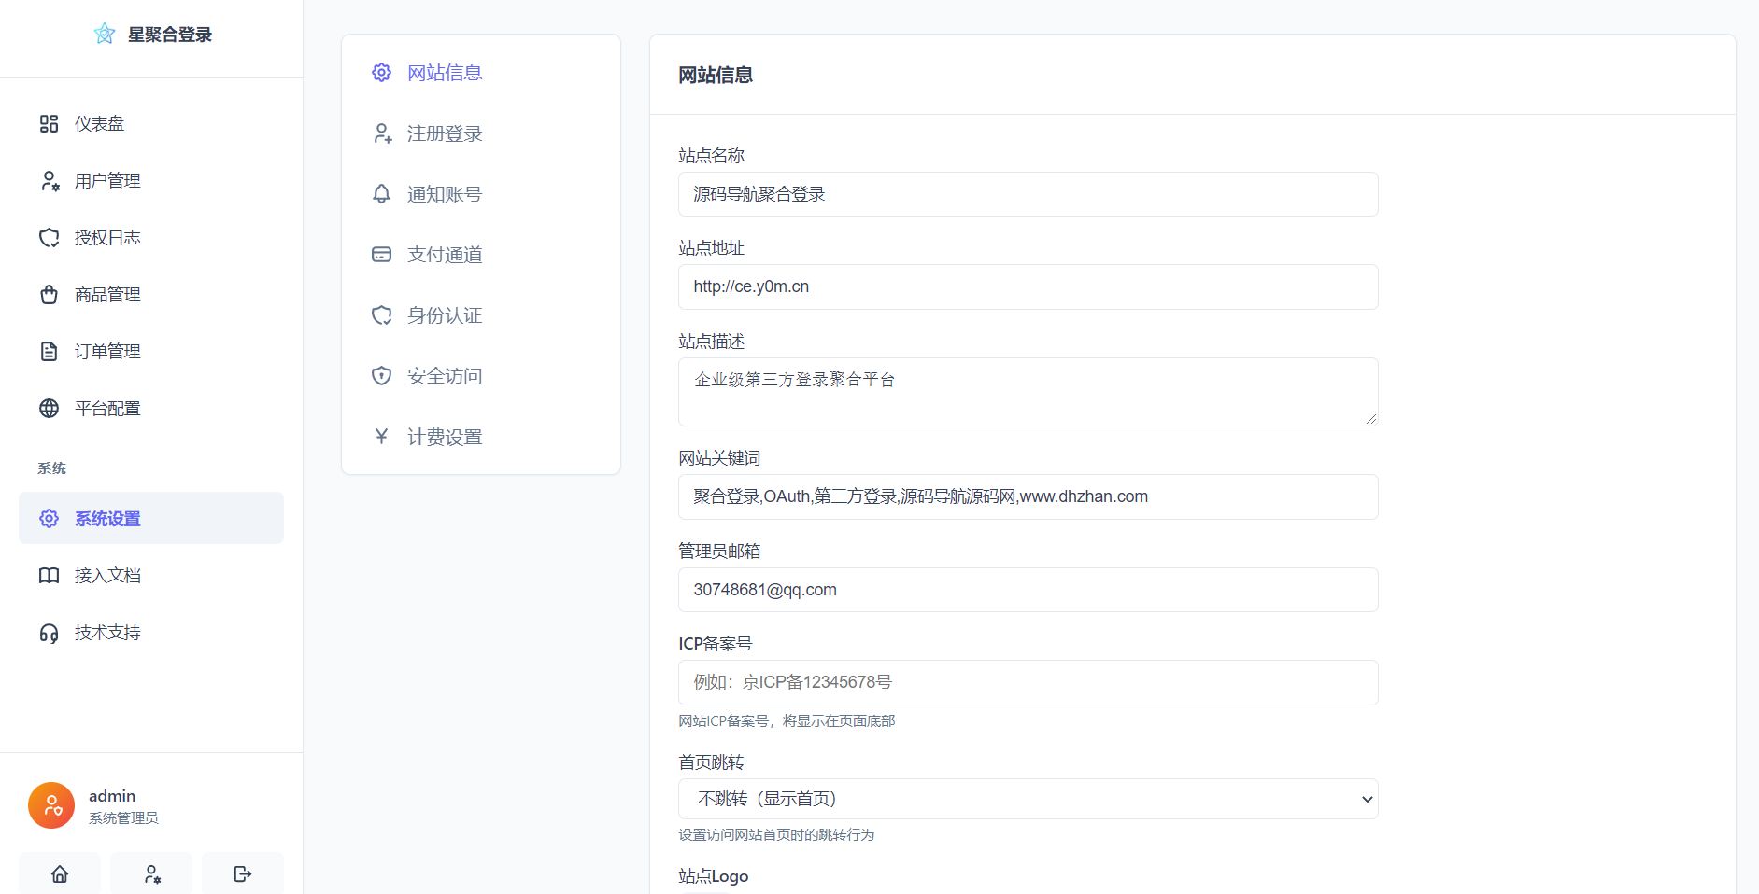Click the 站点名称 input field

click(x=1028, y=194)
